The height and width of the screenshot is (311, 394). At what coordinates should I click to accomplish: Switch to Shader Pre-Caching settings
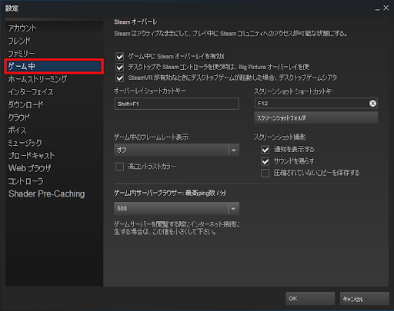point(46,194)
